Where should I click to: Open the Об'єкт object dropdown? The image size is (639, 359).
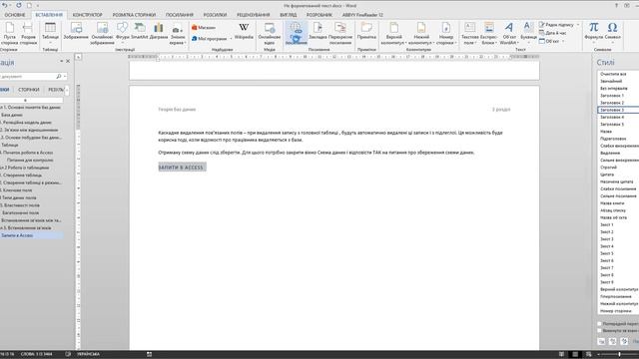click(x=552, y=41)
